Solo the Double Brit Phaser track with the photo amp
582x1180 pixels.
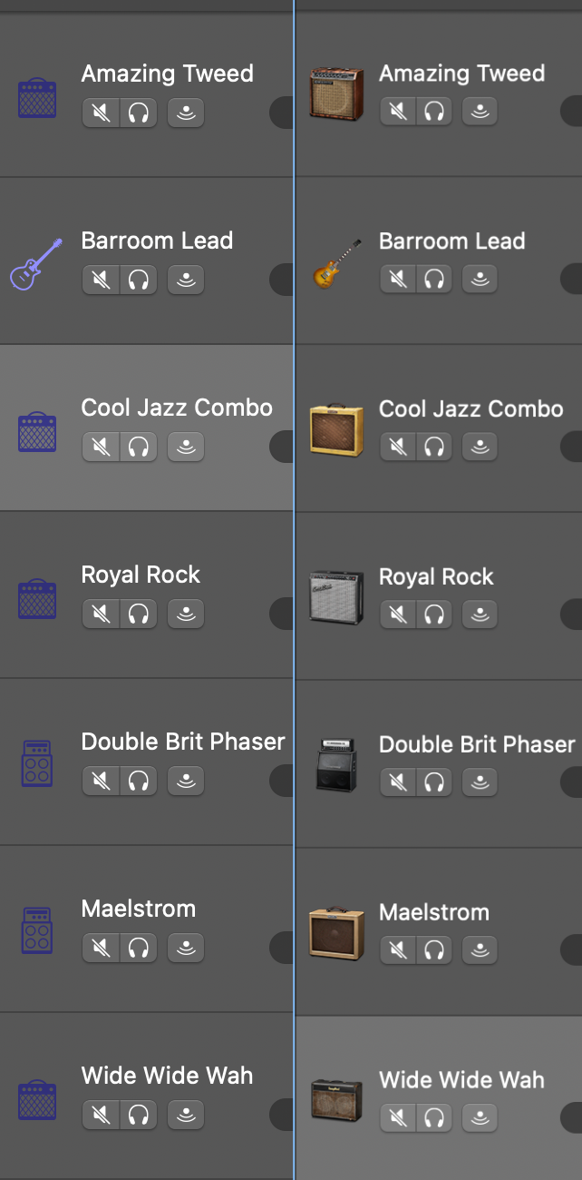click(434, 782)
